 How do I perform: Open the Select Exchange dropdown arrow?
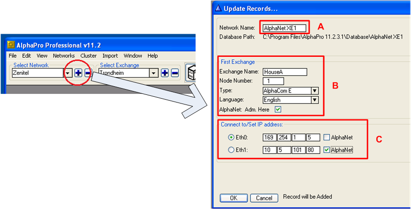click(x=153, y=73)
